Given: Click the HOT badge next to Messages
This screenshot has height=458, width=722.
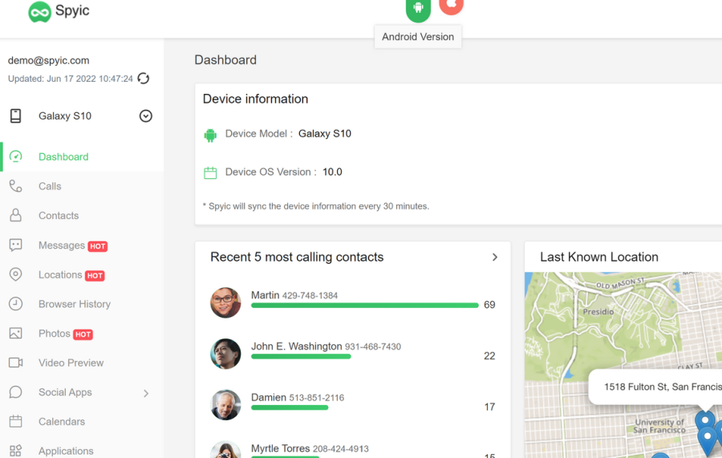Looking at the screenshot, I should (98, 246).
